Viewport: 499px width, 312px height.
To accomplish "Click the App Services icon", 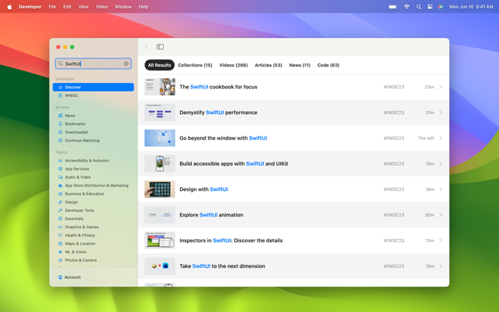I will 61,168.
